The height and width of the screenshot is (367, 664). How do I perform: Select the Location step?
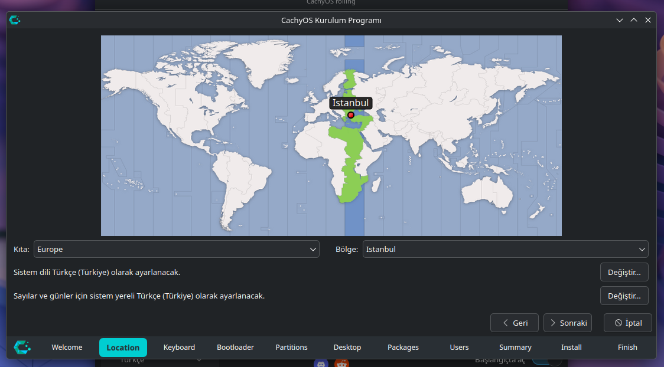[x=123, y=348]
